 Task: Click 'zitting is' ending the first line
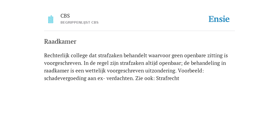click(x=217, y=56)
